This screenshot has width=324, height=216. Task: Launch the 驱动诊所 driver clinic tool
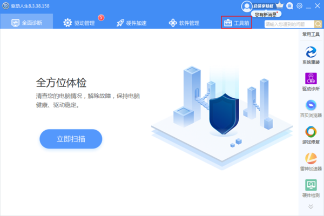point(310,80)
